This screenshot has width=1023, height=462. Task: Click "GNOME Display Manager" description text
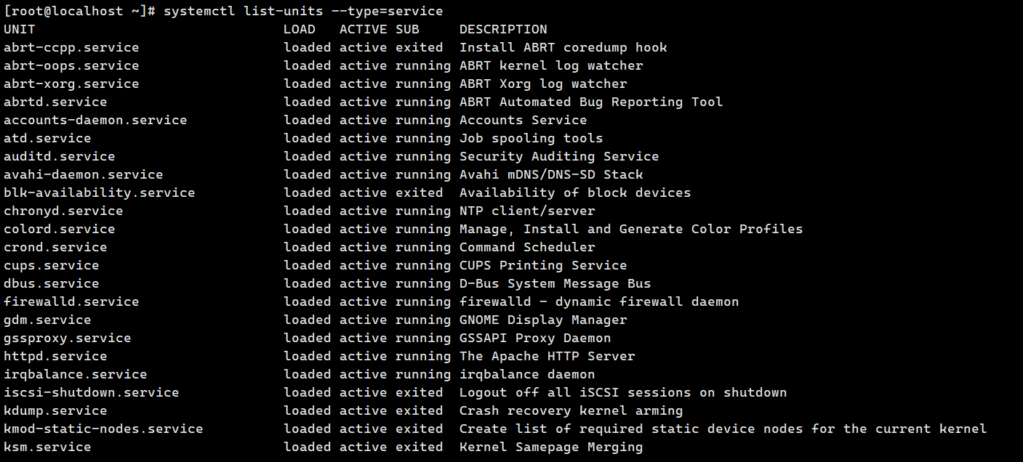point(543,320)
